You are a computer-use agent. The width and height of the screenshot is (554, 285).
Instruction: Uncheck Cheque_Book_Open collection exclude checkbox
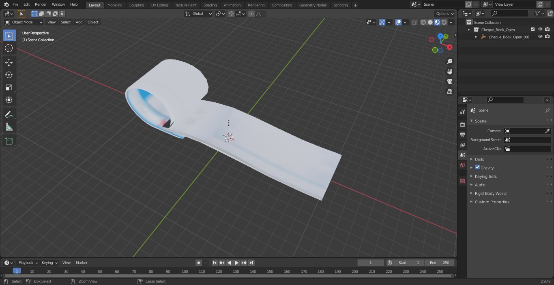click(533, 30)
